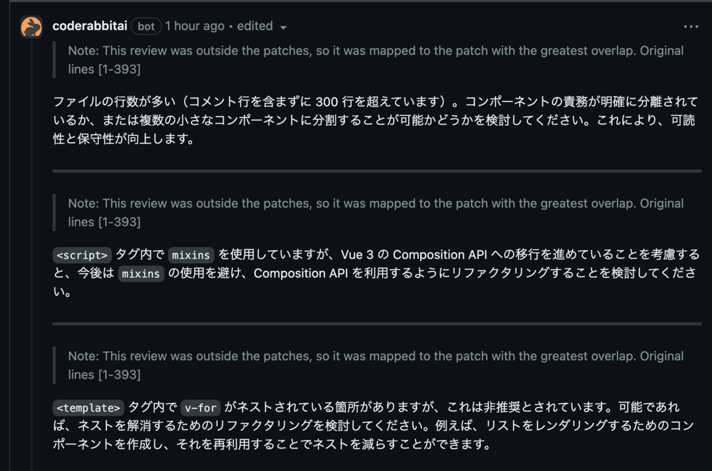This screenshot has height=471, width=712.
Task: Click the rabbit logo in the avatar circle
Action: coord(31,26)
